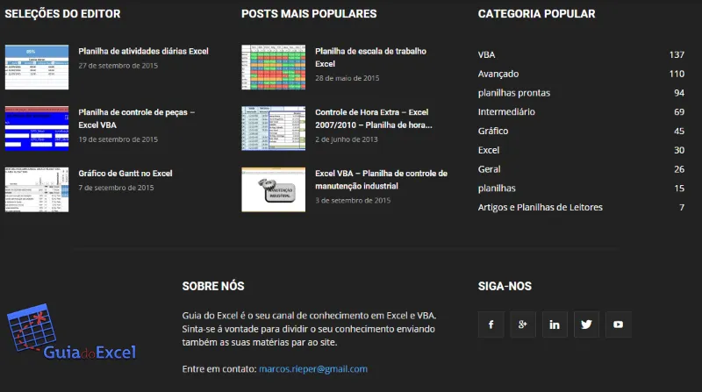Click the SELEÇÕES DO EDITOR heading
Image resolution: width=702 pixels, height=392 pixels.
click(x=62, y=14)
